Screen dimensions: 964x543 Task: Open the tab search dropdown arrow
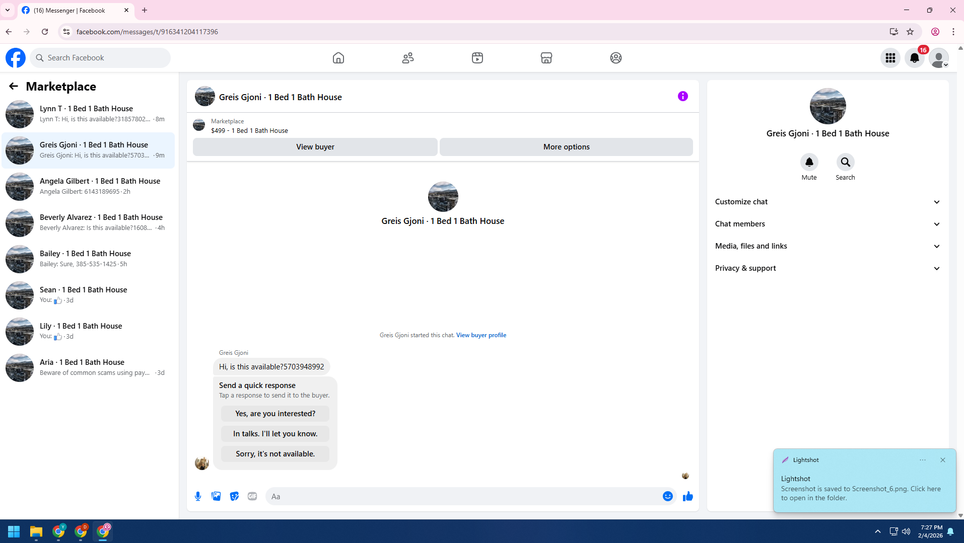8,10
